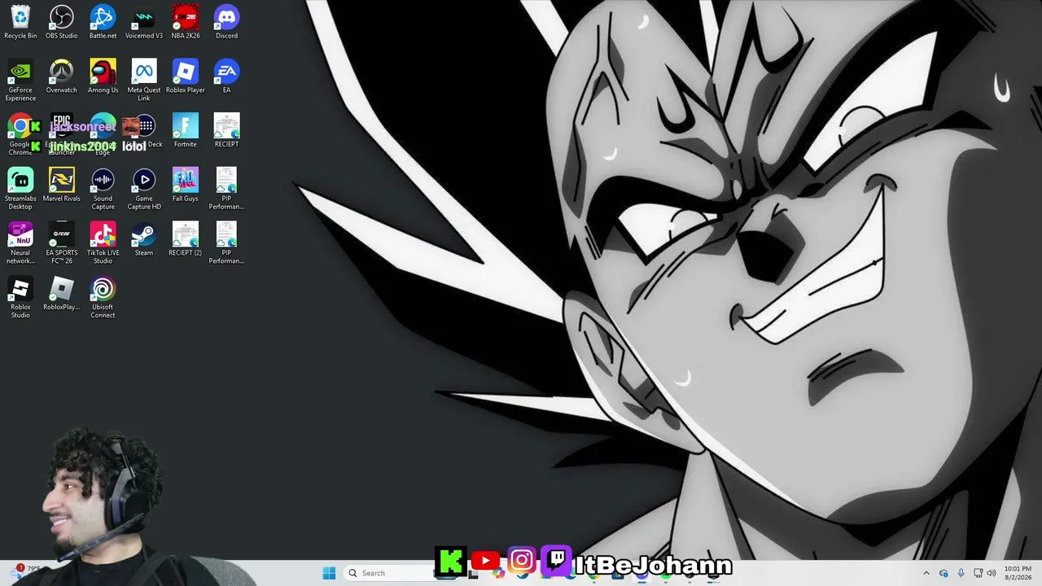
Task: Select the PIP Performan... file beside Fall Guys
Action: pyautogui.click(x=226, y=190)
